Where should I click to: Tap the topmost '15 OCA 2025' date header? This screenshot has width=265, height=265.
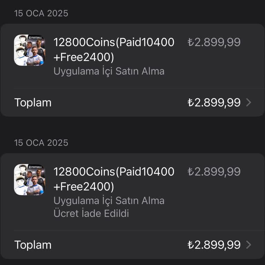point(41,13)
